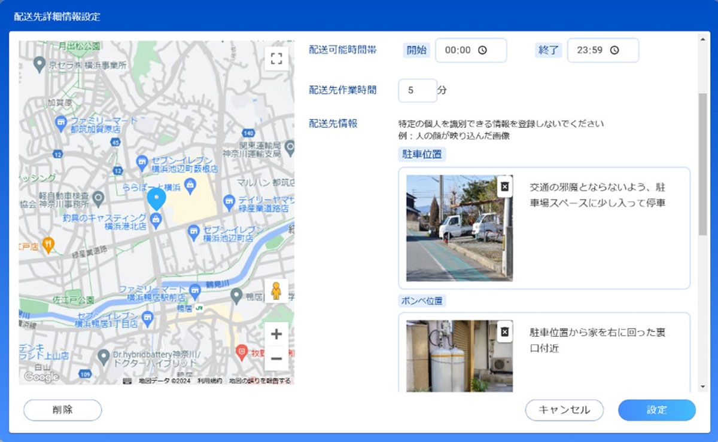
Task: Zoom in the map with plus button
Action: [x=276, y=334]
